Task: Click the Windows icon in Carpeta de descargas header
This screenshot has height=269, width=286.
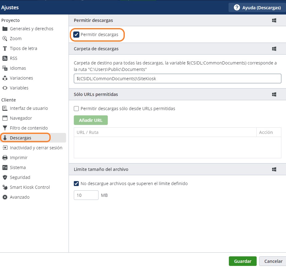Action: click(274, 49)
